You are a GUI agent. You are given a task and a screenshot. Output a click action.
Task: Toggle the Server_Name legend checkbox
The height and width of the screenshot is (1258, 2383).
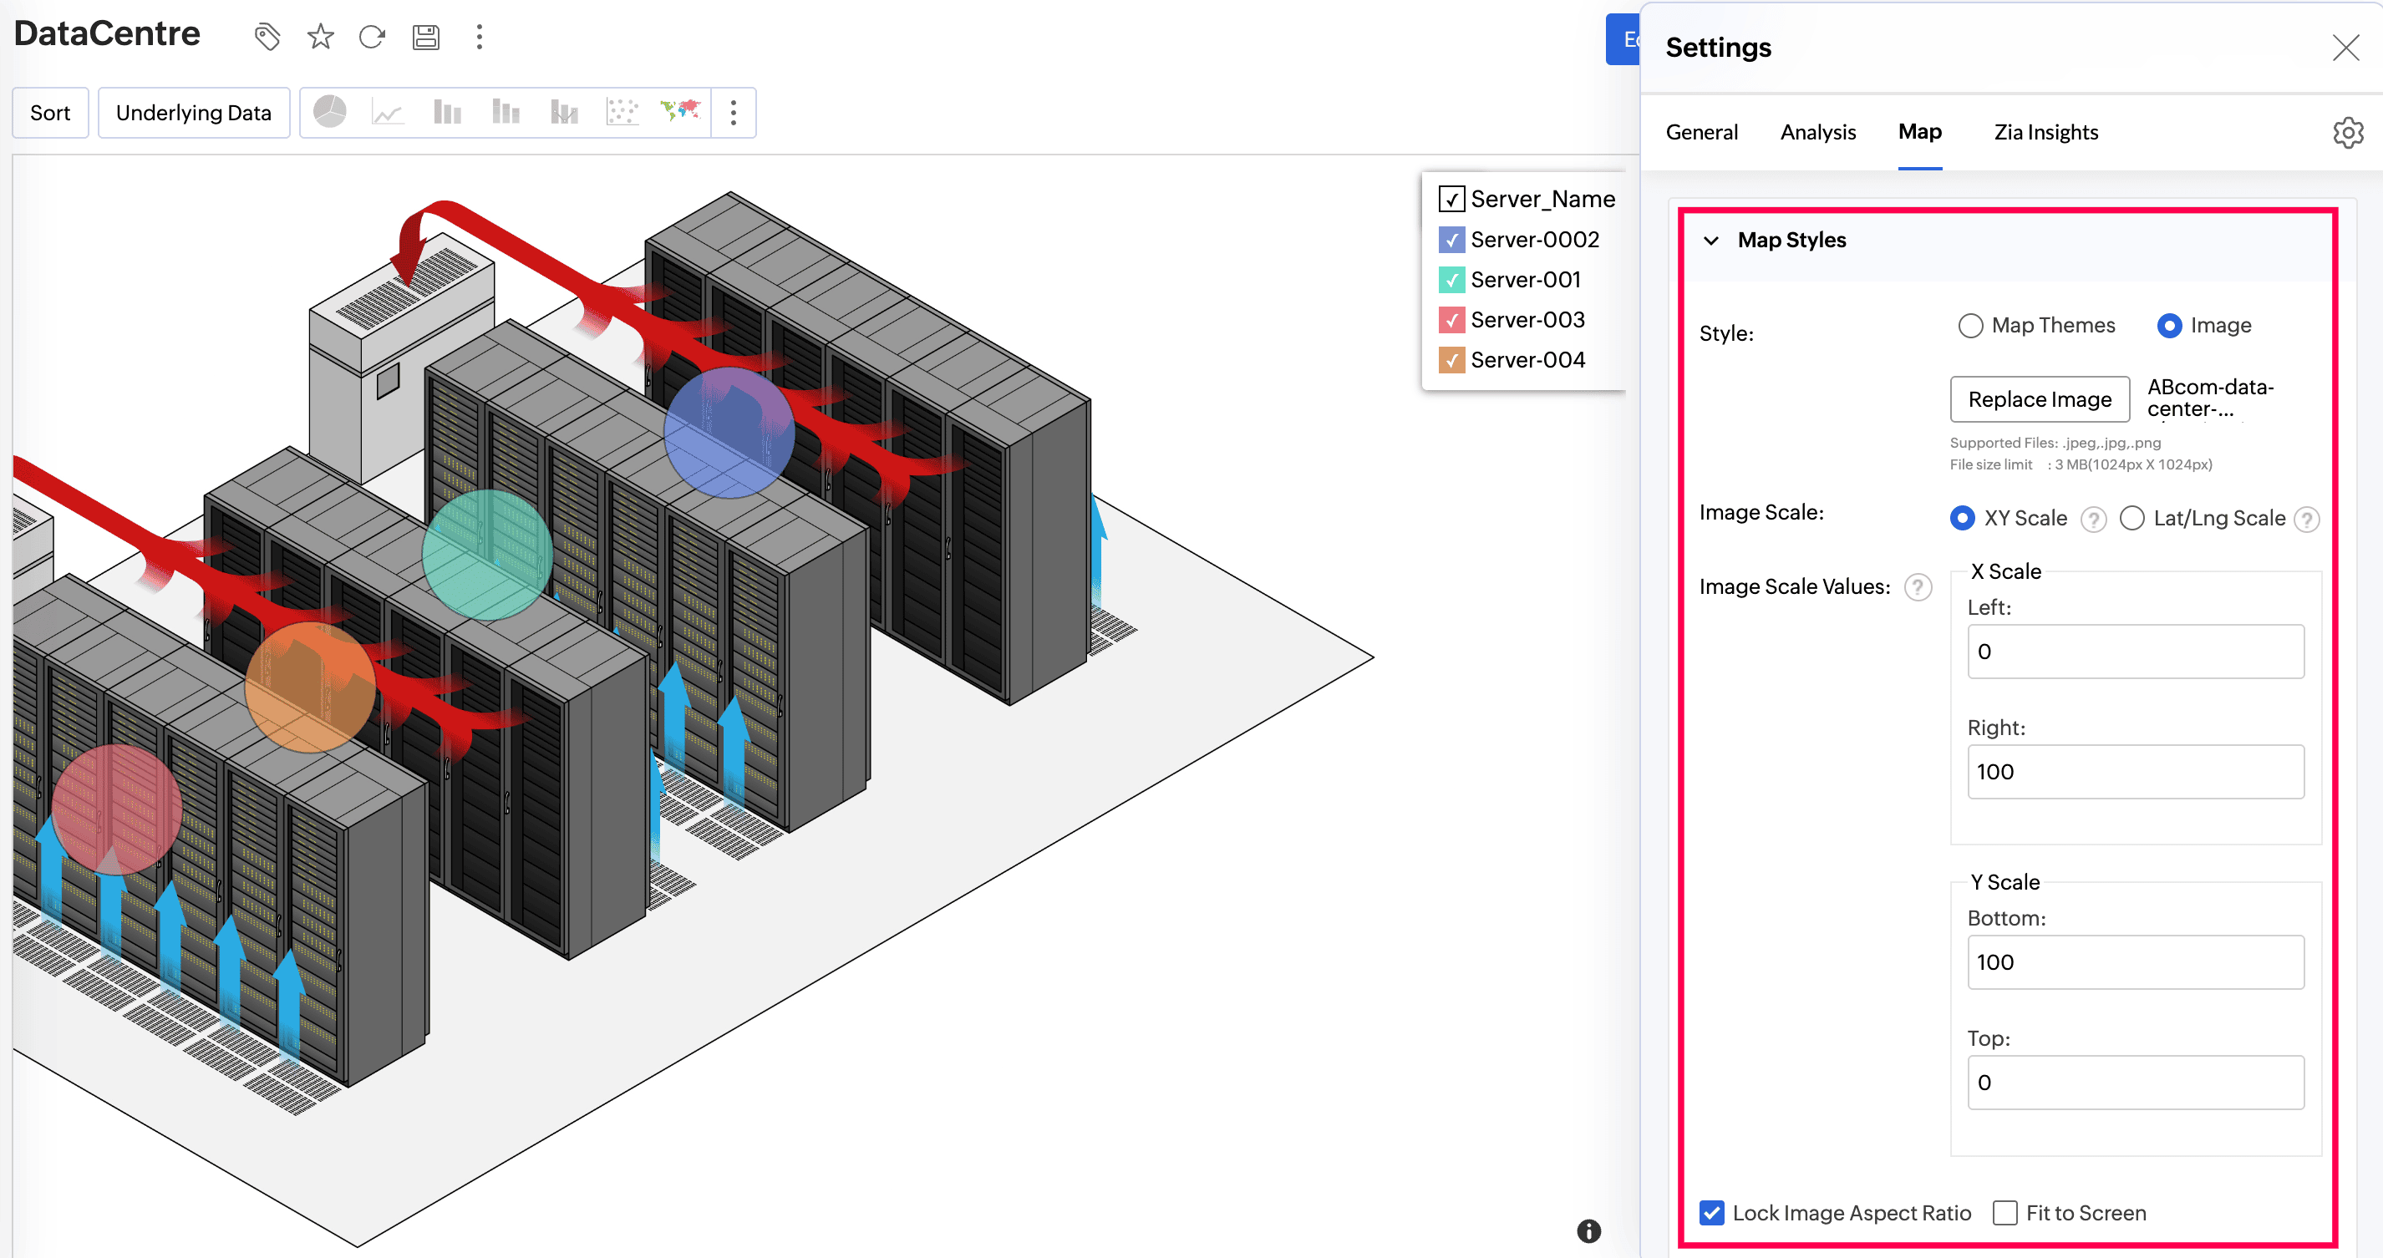(x=1451, y=199)
